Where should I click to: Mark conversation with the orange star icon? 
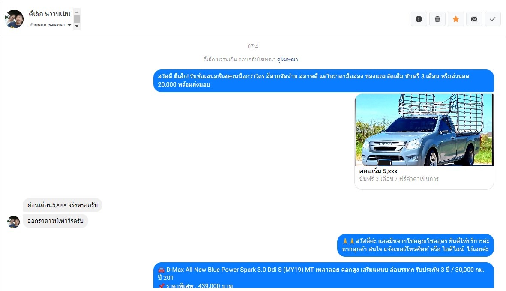pyautogui.click(x=456, y=19)
